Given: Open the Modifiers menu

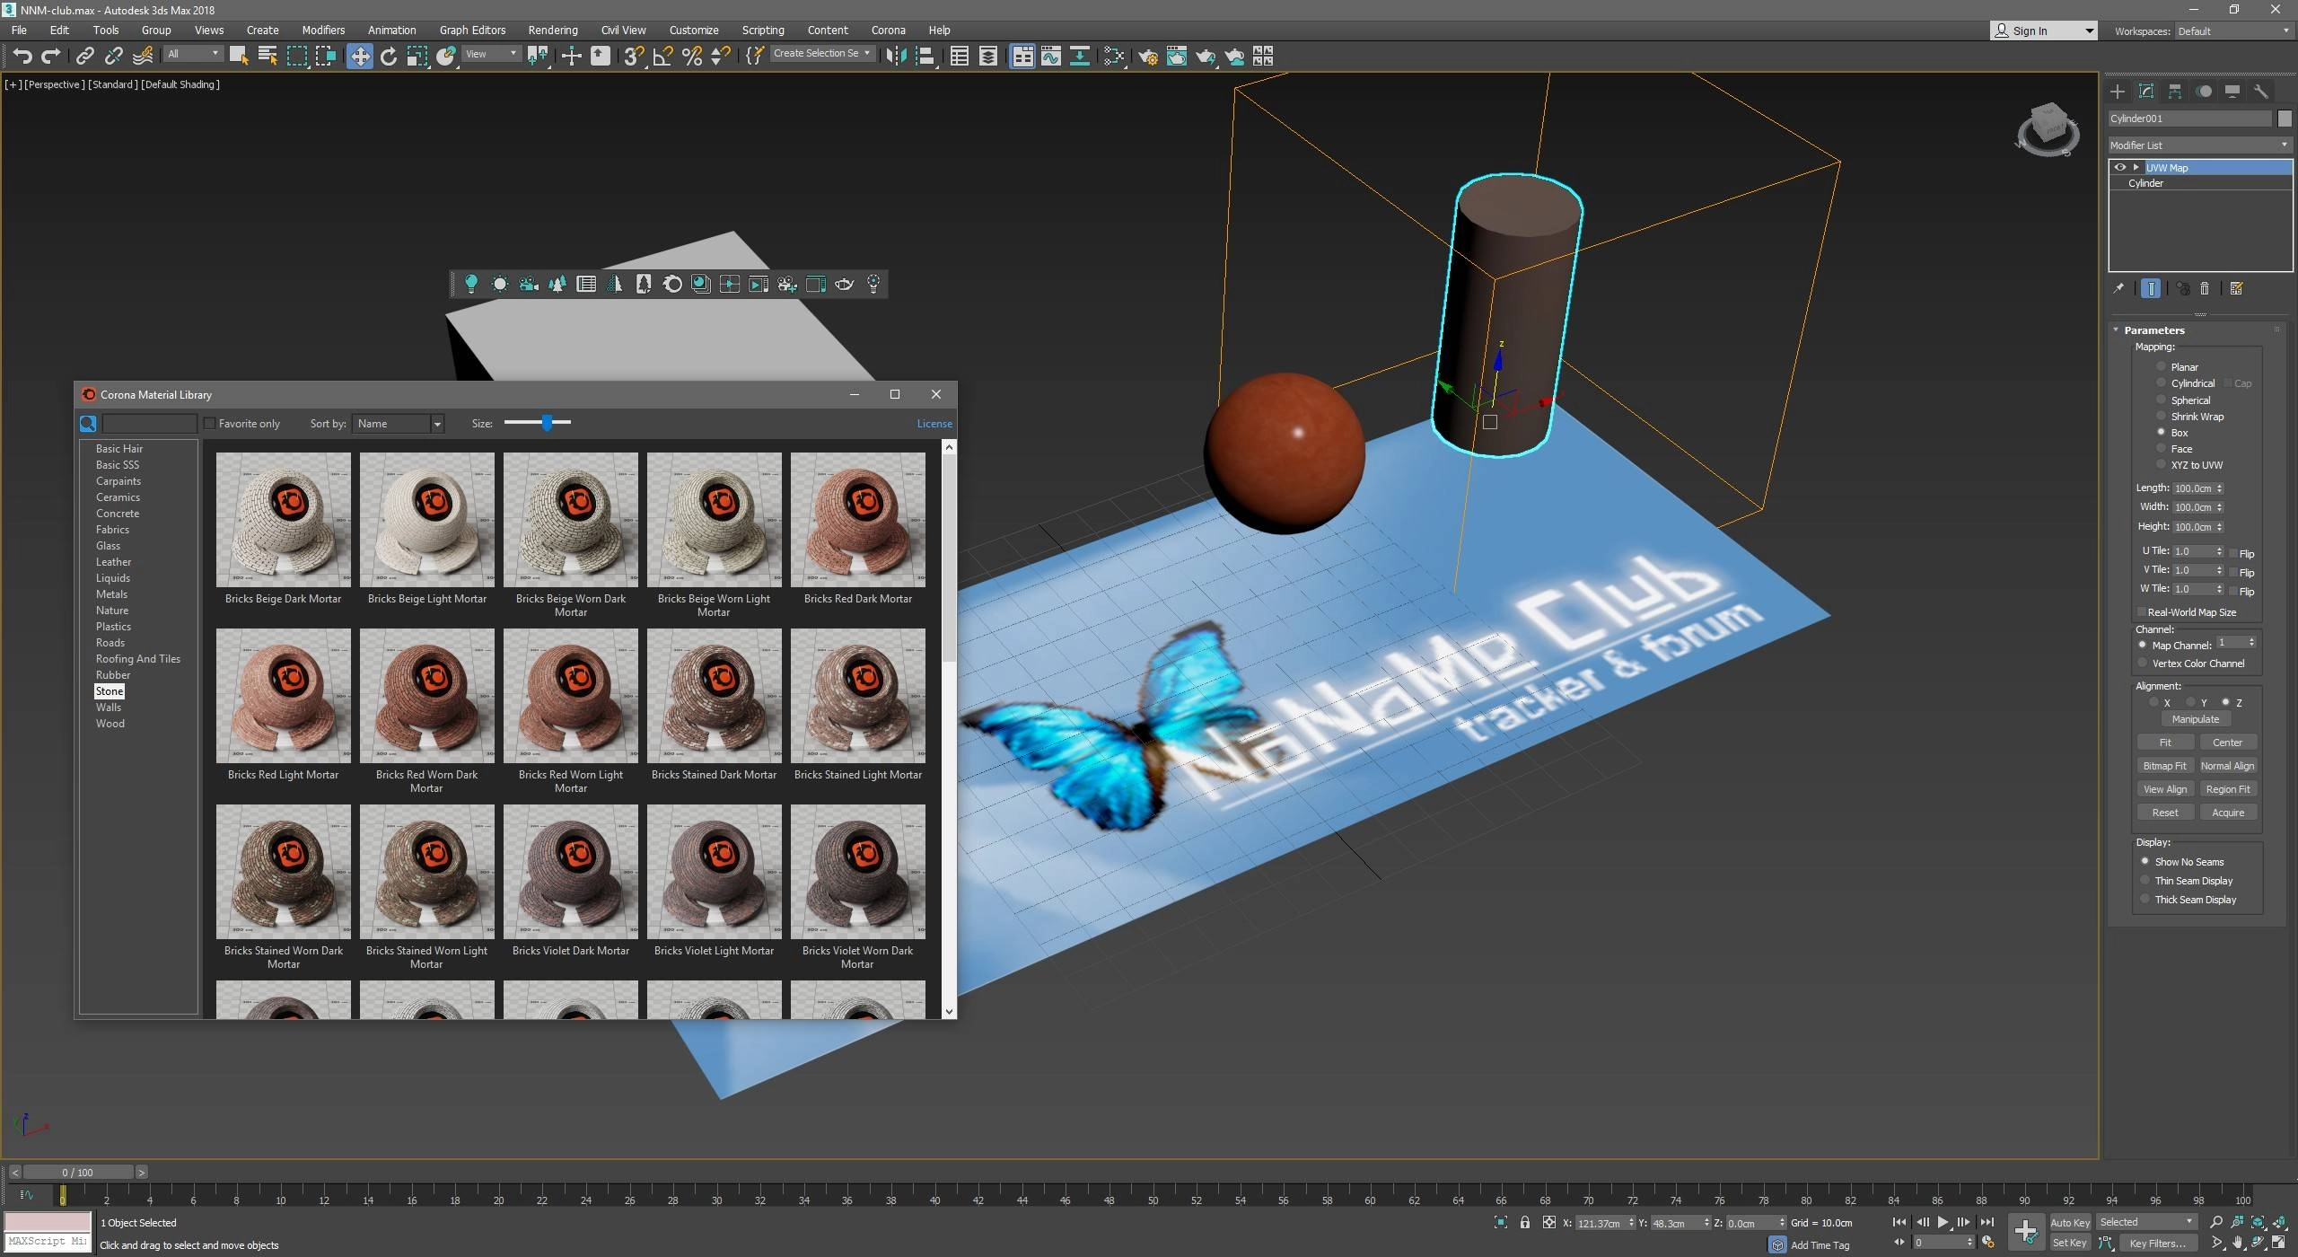Looking at the screenshot, I should point(323,30).
